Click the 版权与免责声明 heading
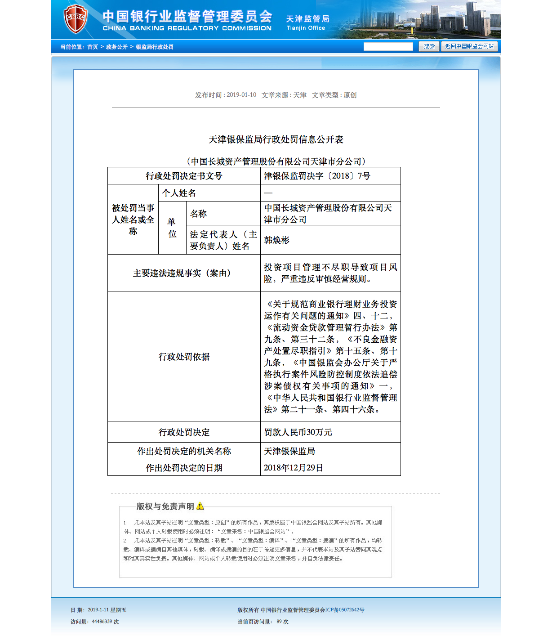This screenshot has width=552, height=636. pyautogui.click(x=165, y=506)
